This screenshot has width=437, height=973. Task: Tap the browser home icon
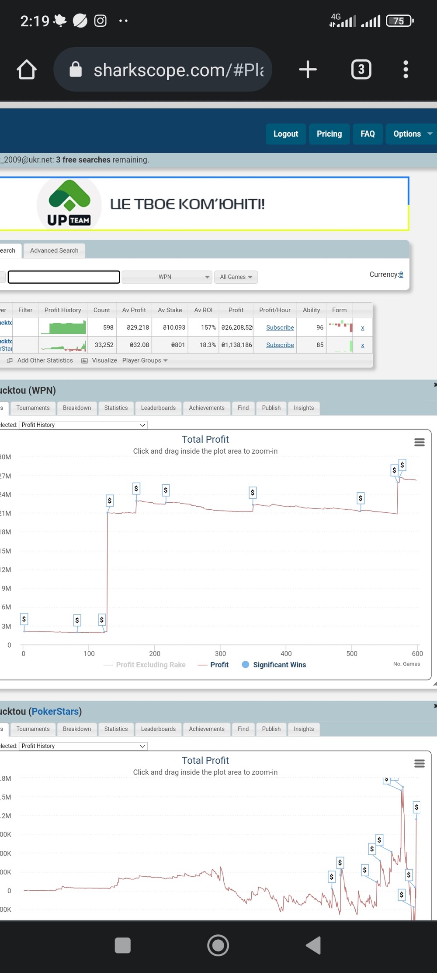[x=27, y=69]
